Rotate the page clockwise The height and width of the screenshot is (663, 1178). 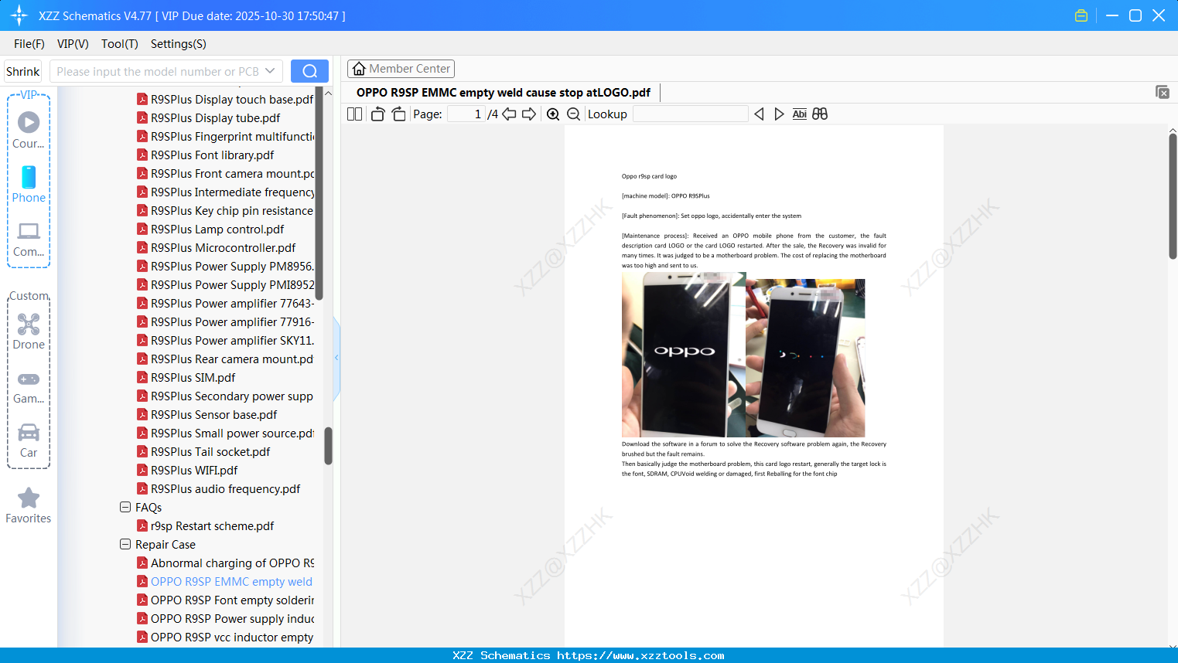click(398, 114)
